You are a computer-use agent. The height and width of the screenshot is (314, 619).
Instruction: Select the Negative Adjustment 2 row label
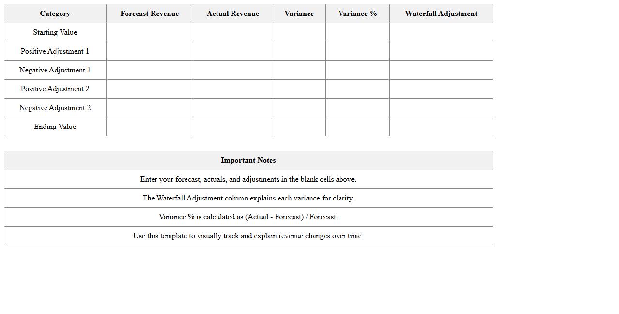[x=55, y=108]
